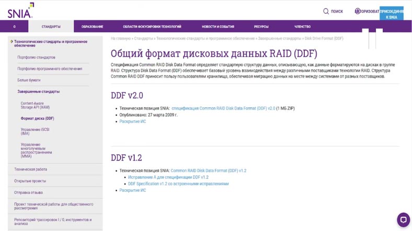
Task: Open the ЧЛЕНСТВО menu
Action: point(302,27)
